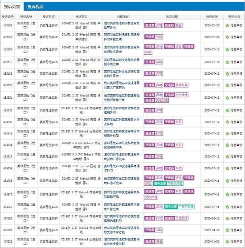Open complaint description link in row 494913
The image size is (245, 248).
click(122, 156)
